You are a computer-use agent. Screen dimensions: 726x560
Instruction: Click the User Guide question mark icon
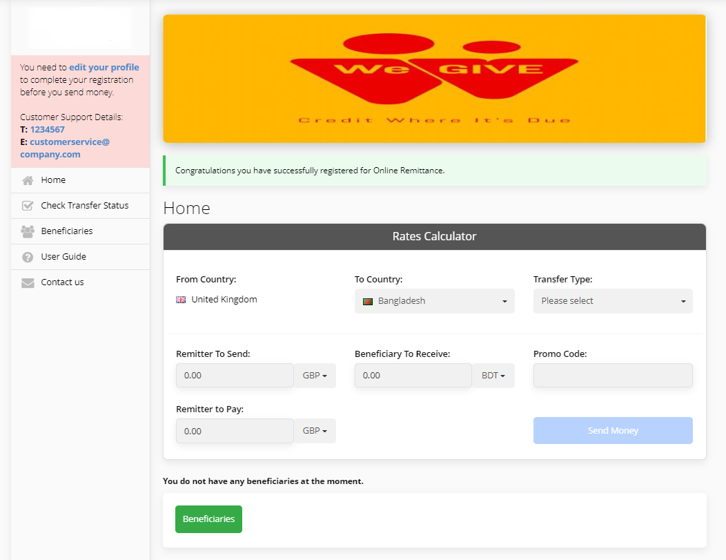(x=28, y=257)
